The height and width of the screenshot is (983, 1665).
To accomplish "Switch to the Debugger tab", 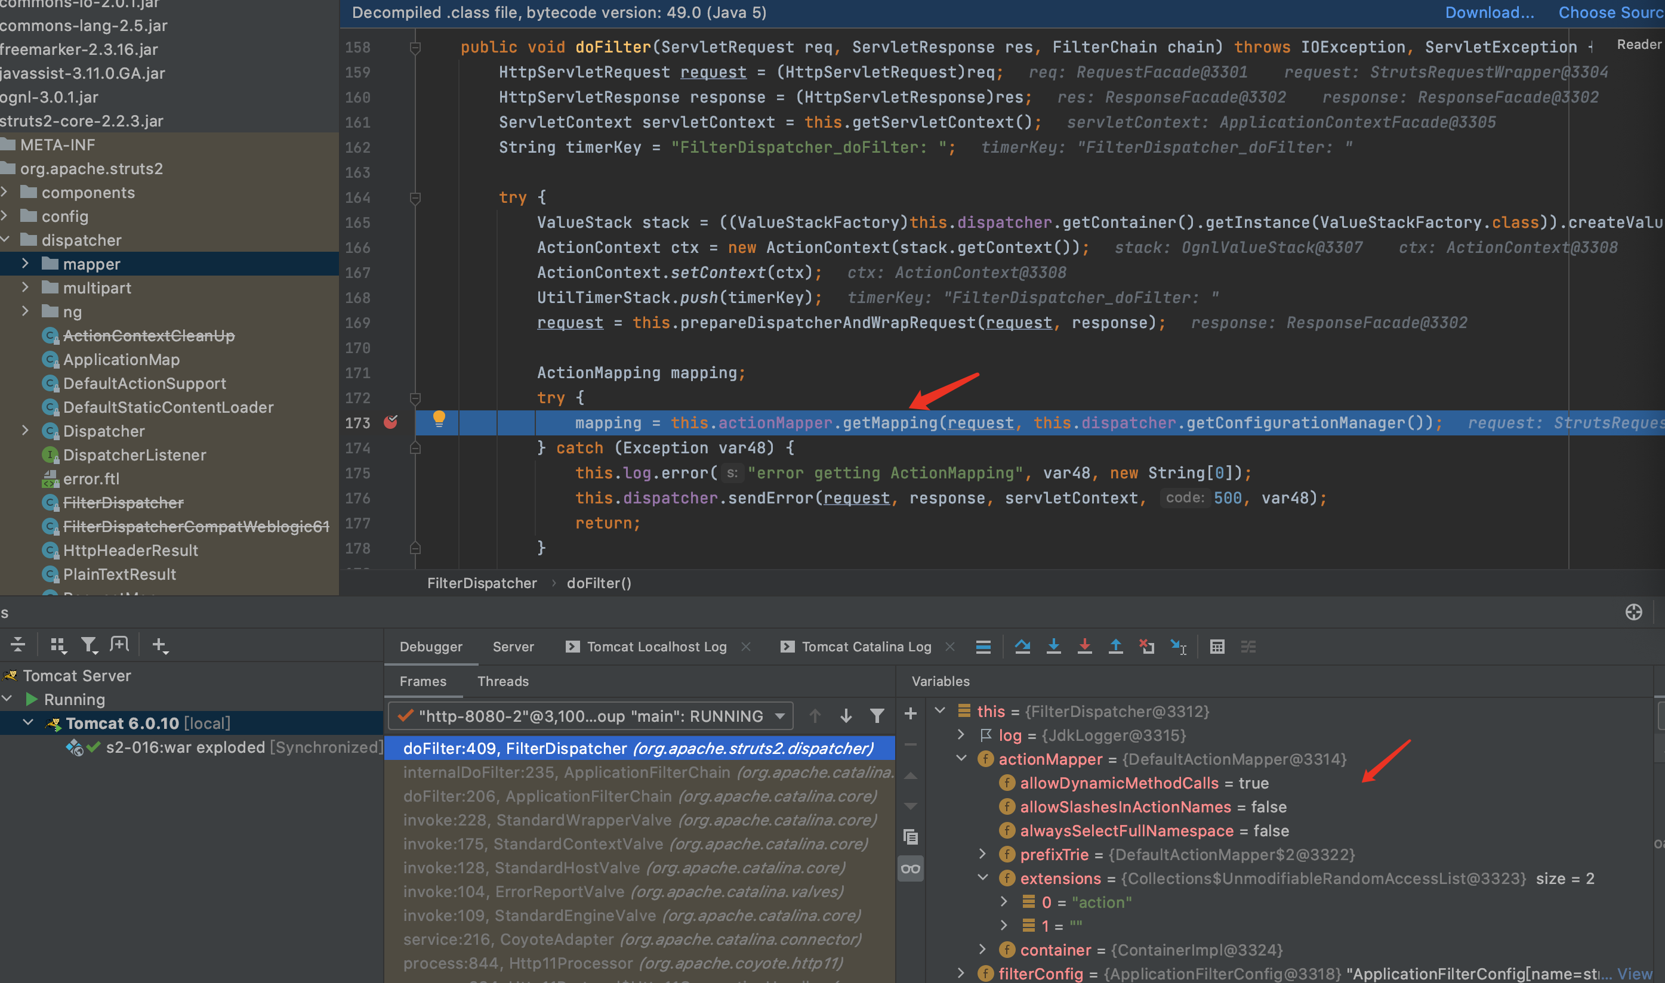I will (x=431, y=647).
